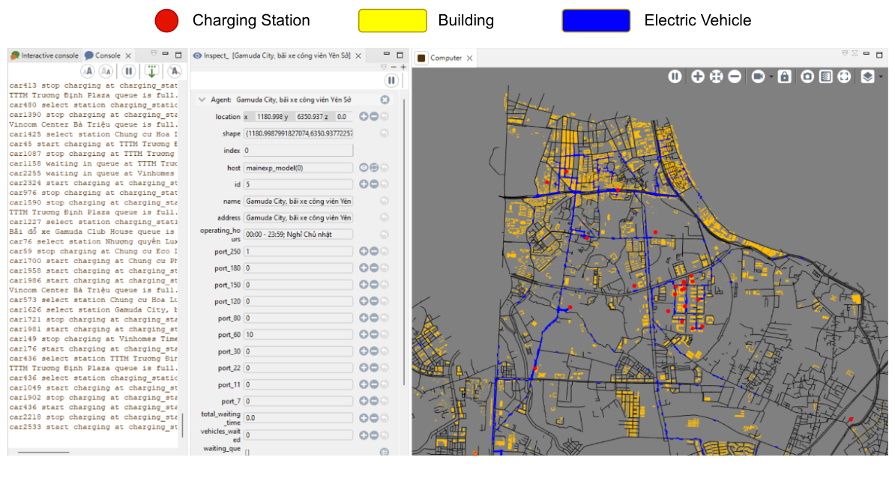Open the layers dropdown menu
The width and height of the screenshot is (895, 496).
pos(880,77)
